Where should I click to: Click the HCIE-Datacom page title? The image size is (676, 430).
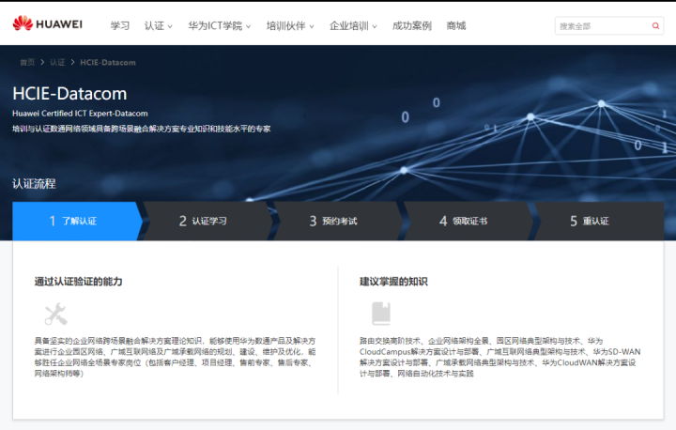click(69, 94)
